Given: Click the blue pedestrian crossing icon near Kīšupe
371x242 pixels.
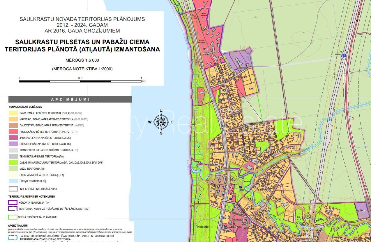Looking at the screenshot, I should pyautogui.click(x=344, y=55).
